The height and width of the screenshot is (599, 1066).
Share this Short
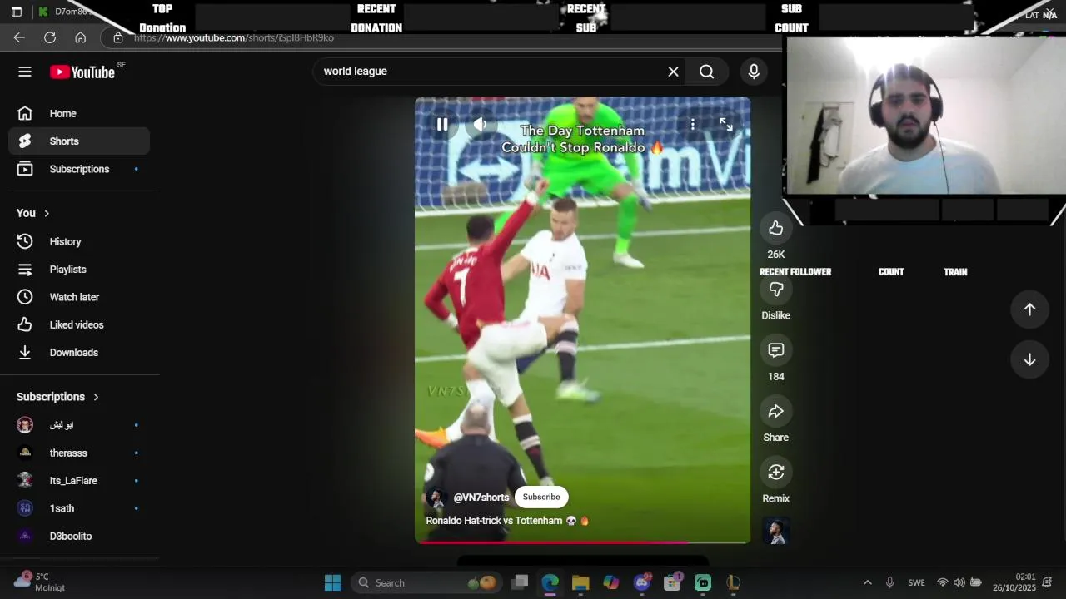click(x=776, y=411)
